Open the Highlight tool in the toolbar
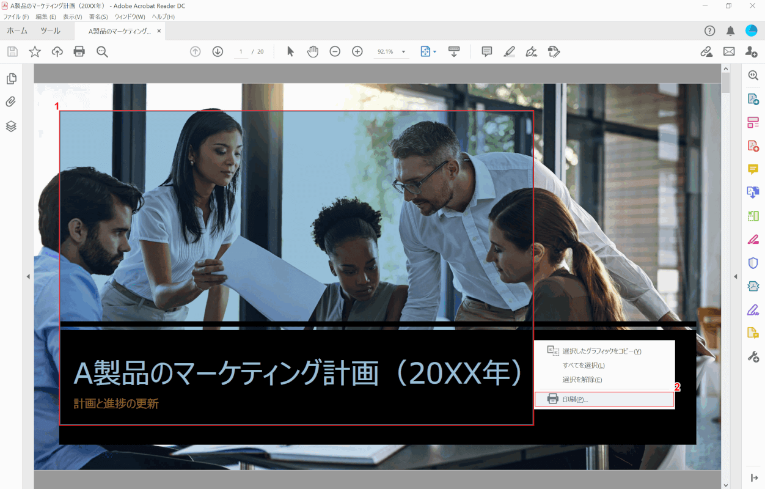Screen dimensions: 765x489 [509, 51]
